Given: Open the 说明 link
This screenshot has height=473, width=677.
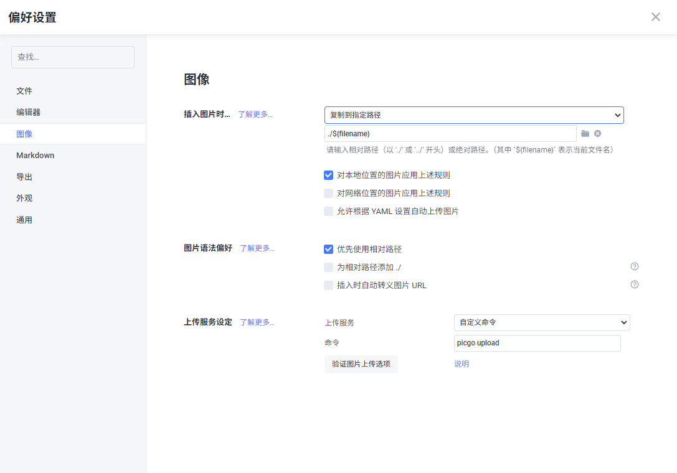Looking at the screenshot, I should (462, 364).
